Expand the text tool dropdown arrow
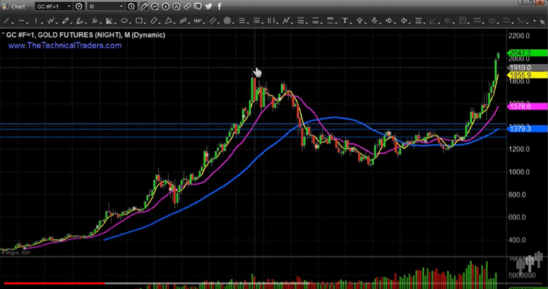 click(351, 22)
